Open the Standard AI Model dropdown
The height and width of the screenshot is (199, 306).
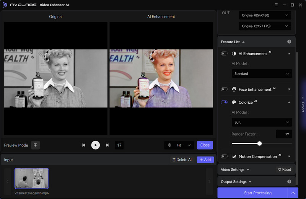(x=262, y=73)
